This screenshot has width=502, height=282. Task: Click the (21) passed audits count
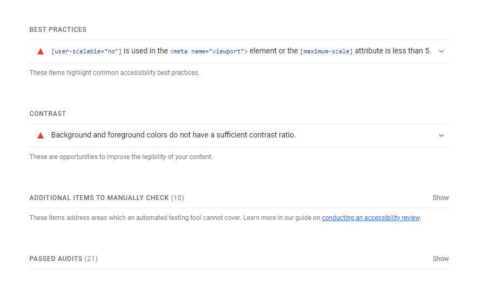tap(91, 259)
